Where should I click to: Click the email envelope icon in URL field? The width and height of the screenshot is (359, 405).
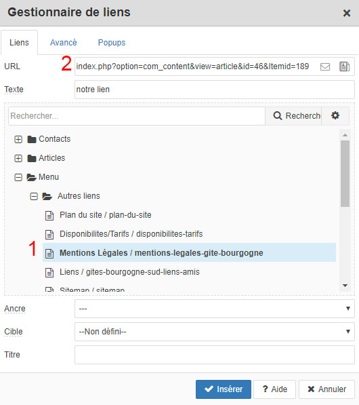tap(325, 66)
